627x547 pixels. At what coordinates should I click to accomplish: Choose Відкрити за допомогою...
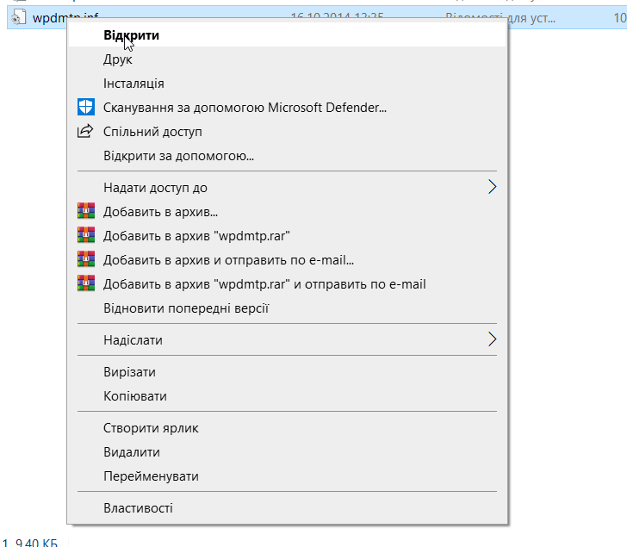[x=287, y=155]
